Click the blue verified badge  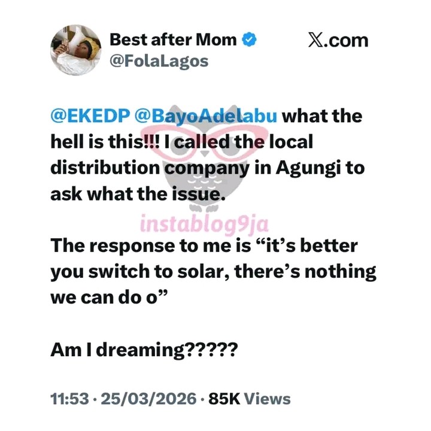click(250, 41)
